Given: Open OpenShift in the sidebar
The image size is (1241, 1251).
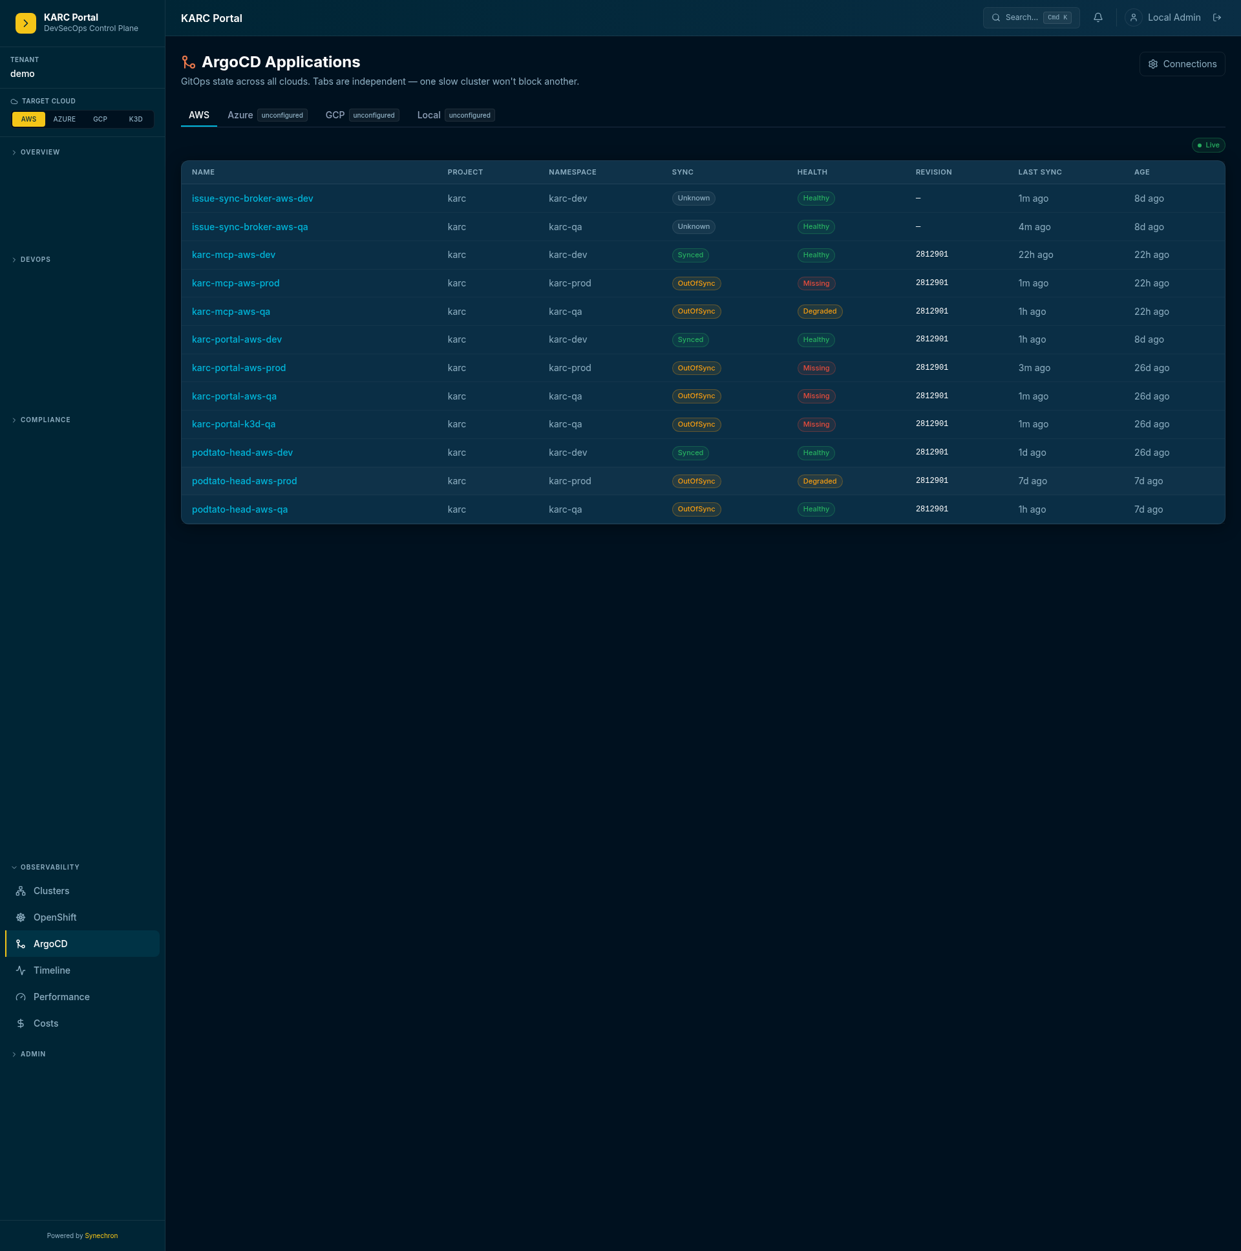Looking at the screenshot, I should (x=82, y=917).
